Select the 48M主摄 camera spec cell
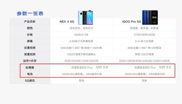The image size is (182, 104). (x=144, y=48)
